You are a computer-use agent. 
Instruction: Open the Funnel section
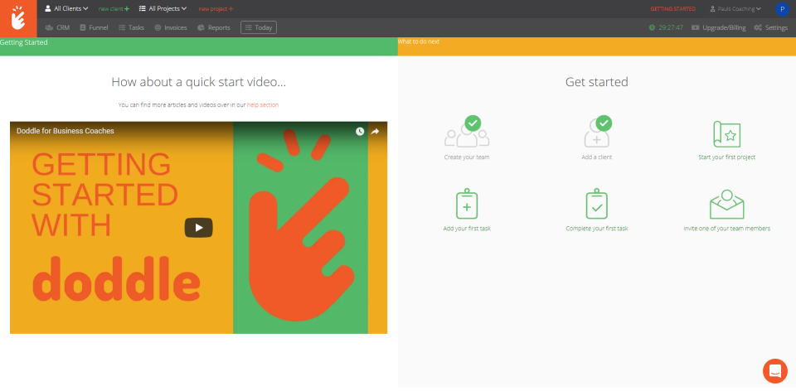[94, 27]
